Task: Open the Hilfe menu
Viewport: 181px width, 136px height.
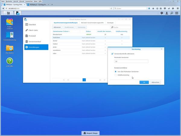Action: pyautogui.click(x=40, y=1)
